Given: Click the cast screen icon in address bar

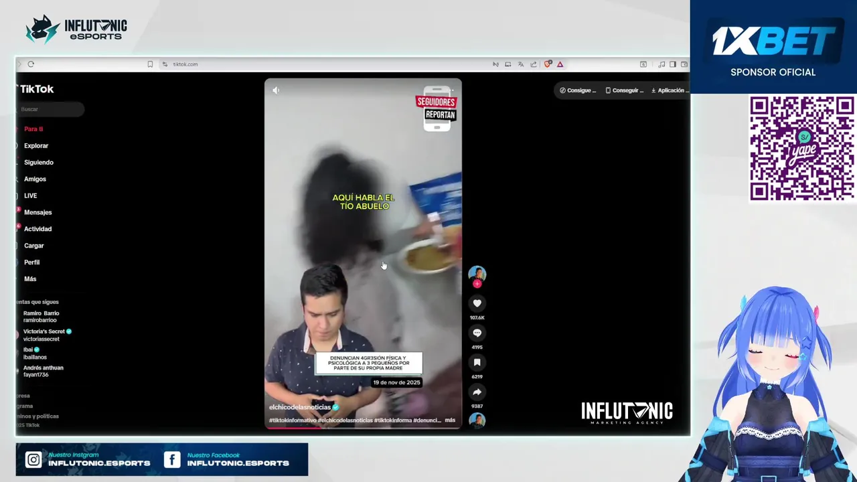Looking at the screenshot, I should point(508,64).
